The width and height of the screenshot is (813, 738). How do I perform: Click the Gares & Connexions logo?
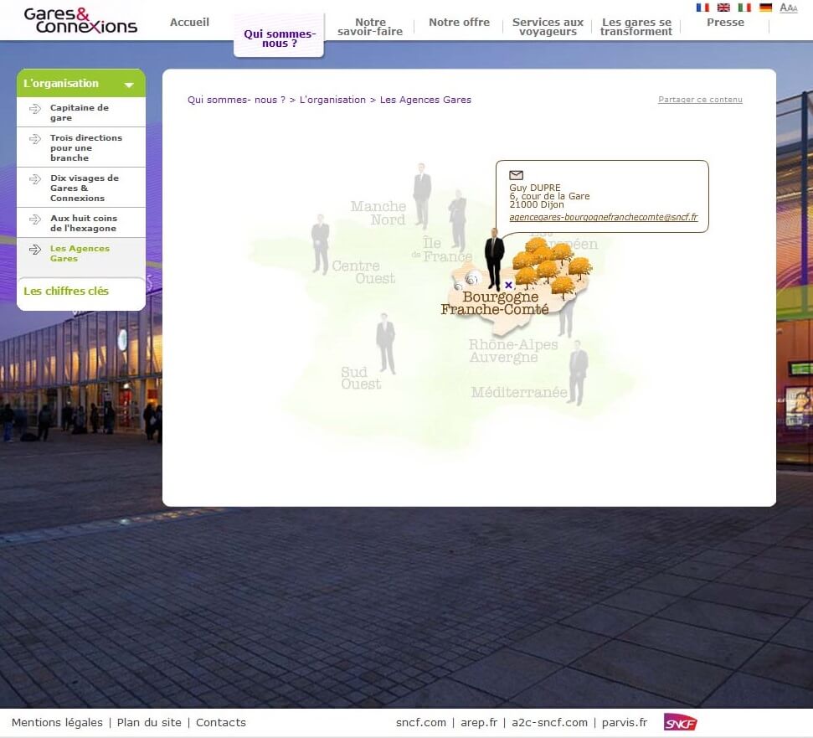(80, 21)
